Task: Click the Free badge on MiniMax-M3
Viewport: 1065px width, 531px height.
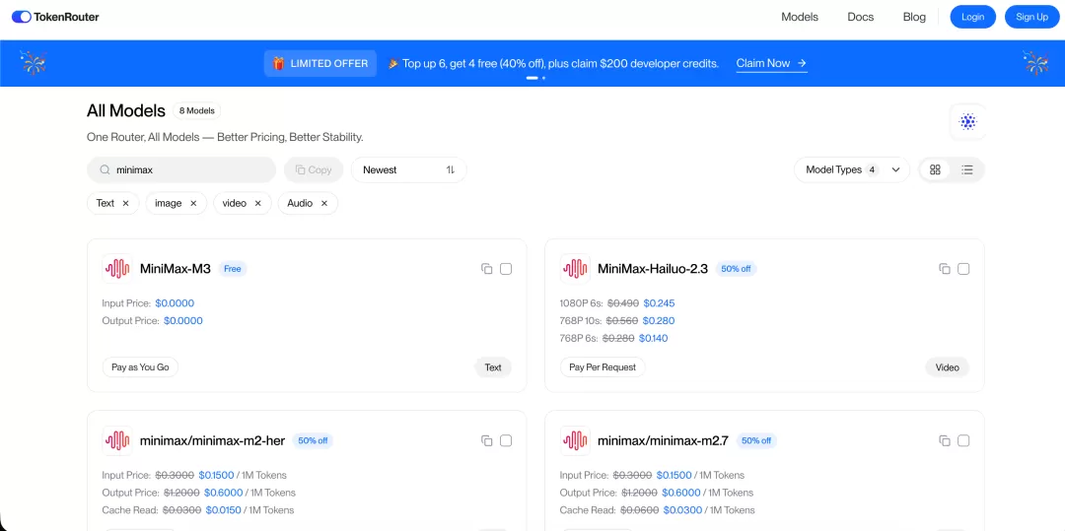Action: (x=233, y=269)
